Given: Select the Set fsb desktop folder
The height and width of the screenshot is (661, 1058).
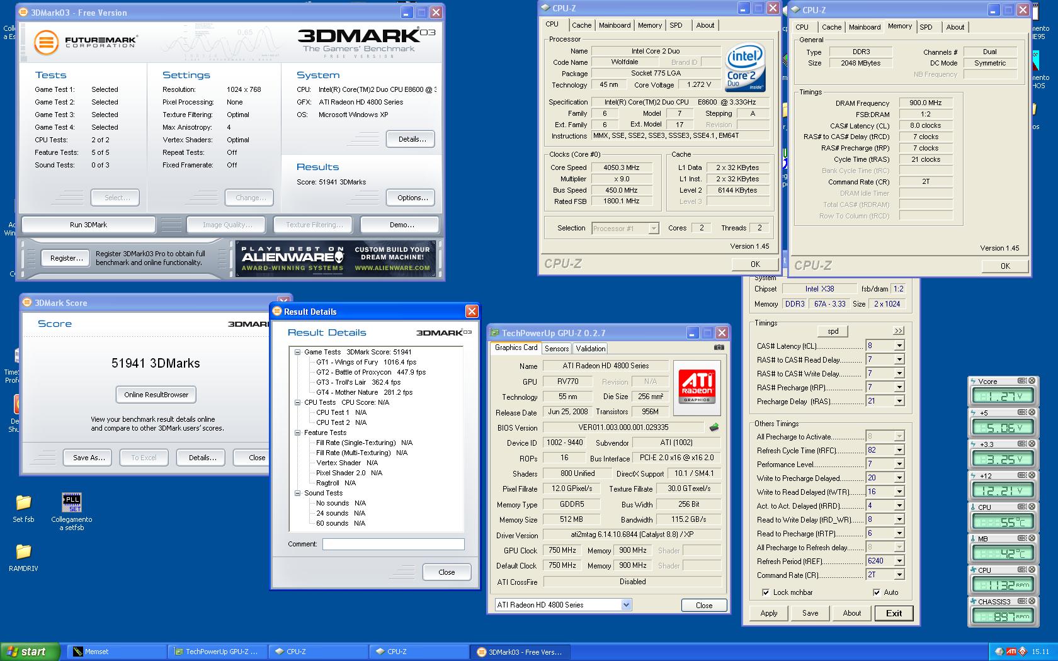Looking at the screenshot, I should tap(23, 508).
